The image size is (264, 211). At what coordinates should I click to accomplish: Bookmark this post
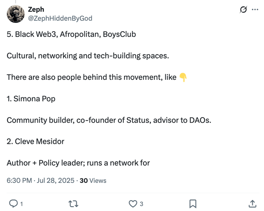point(193,204)
